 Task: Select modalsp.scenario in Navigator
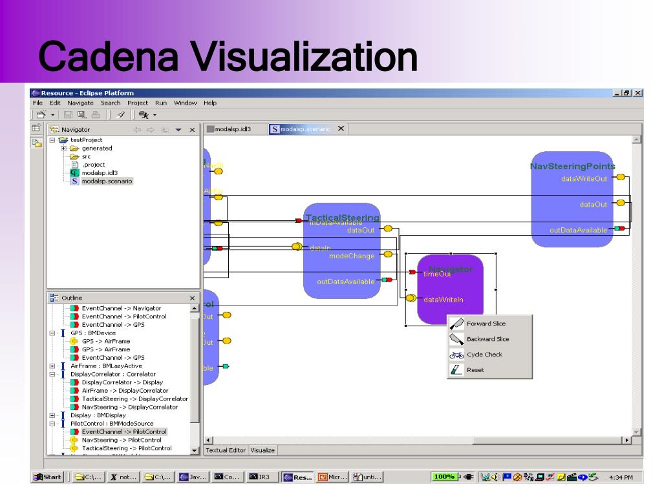pos(107,181)
